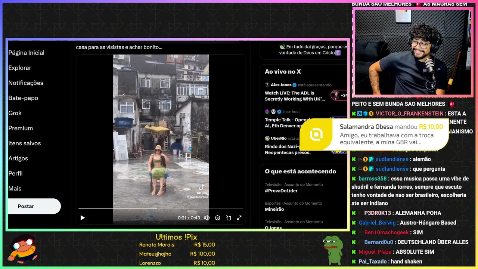Image resolution: width=478 pixels, height=269 pixels.
Task: Click the 'Ultimos !Pix' title
Action: [x=176, y=237]
